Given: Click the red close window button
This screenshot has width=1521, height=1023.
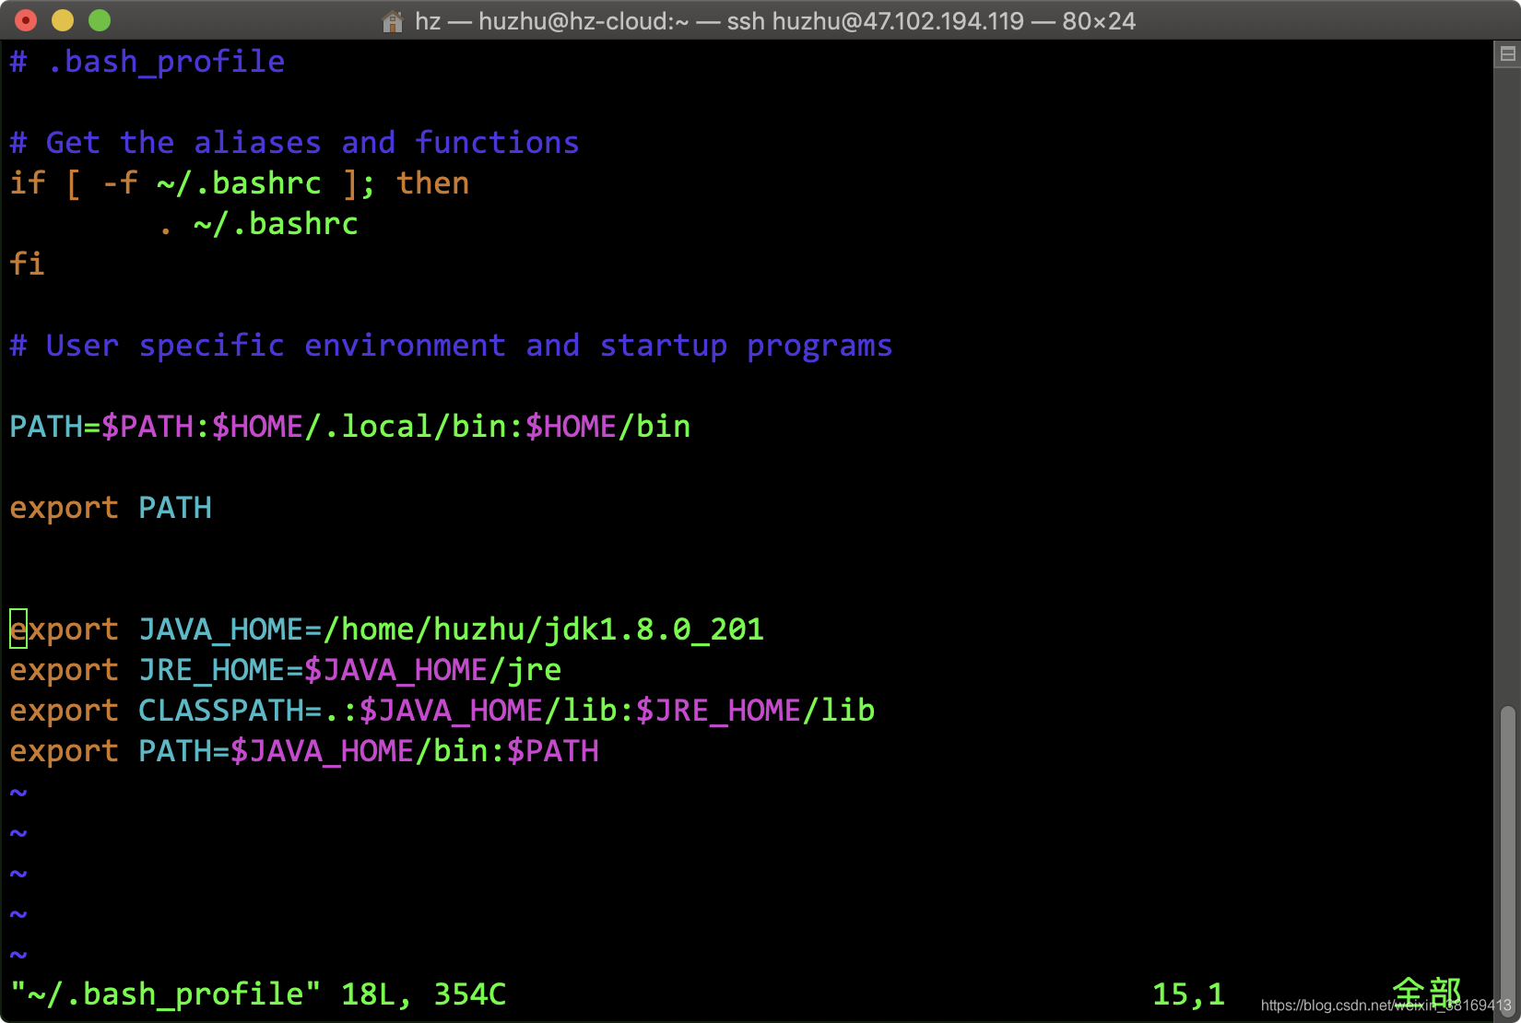Looking at the screenshot, I should click(x=27, y=20).
